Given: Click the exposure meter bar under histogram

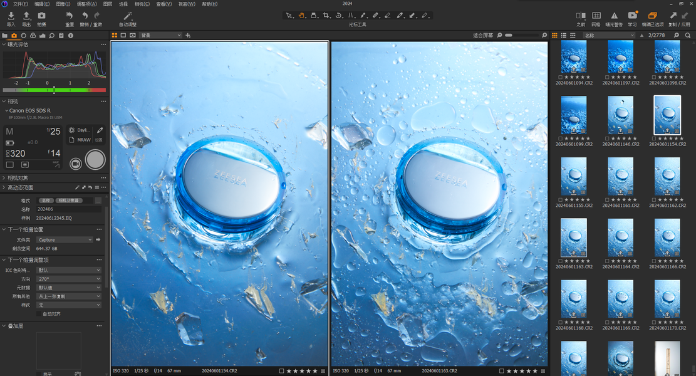Looking at the screenshot, I should coord(54,90).
